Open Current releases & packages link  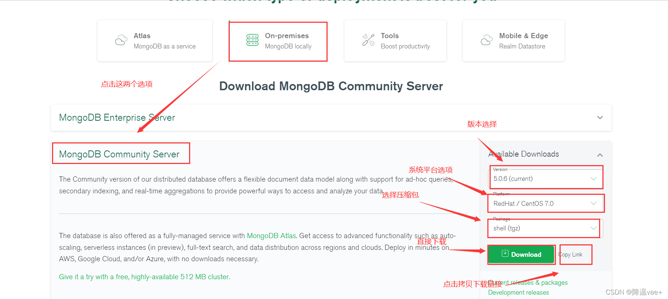point(528,282)
